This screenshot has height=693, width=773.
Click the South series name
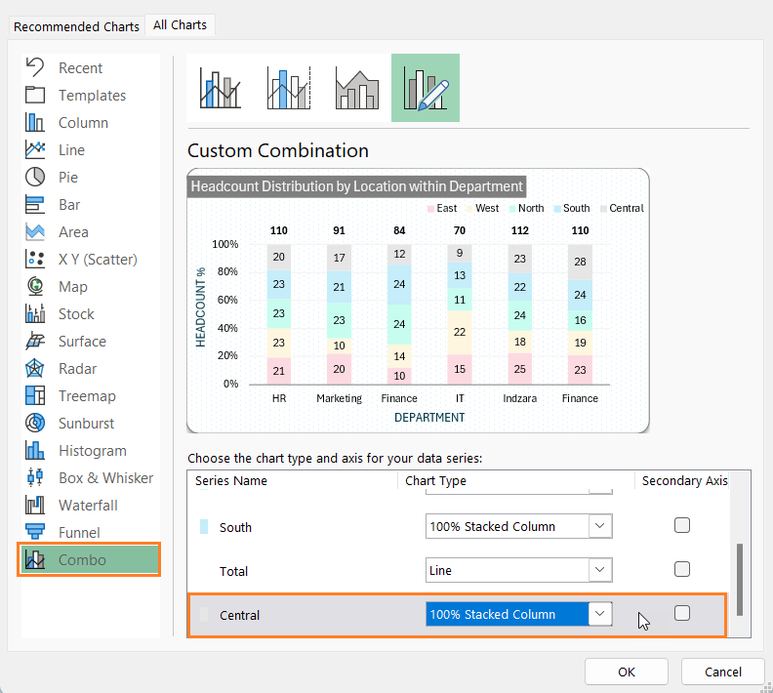[x=235, y=527]
